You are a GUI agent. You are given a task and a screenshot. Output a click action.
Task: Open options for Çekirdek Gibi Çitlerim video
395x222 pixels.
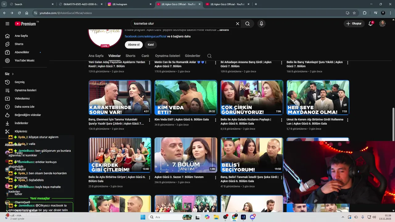click(x=149, y=178)
